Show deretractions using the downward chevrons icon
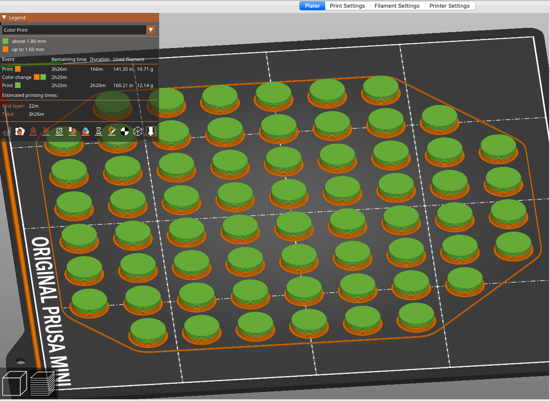The height and width of the screenshot is (401, 550). coord(46,132)
